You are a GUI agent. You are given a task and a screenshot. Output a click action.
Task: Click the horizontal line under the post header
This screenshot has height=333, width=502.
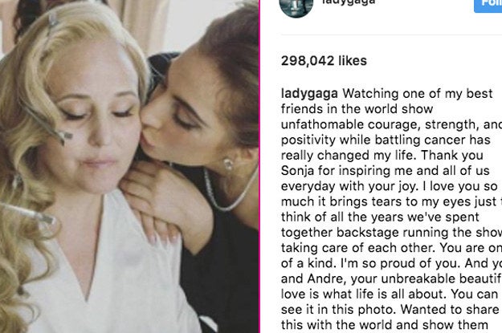coord(391,35)
